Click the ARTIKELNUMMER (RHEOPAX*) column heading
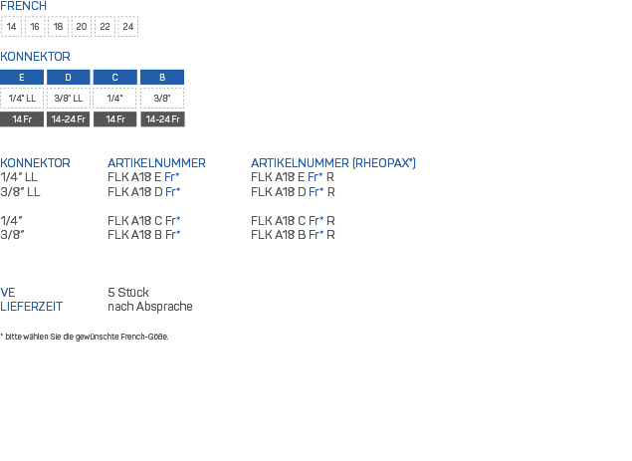The image size is (632, 461). coord(333,163)
